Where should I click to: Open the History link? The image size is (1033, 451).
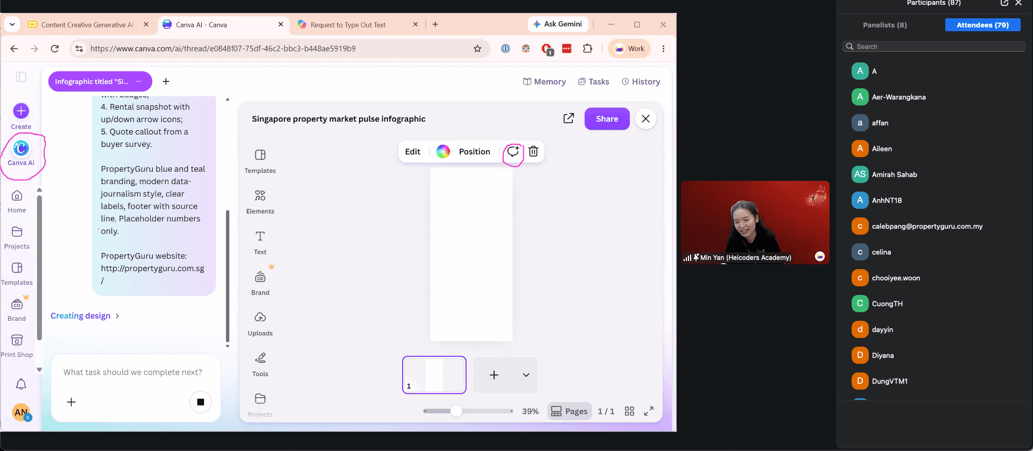point(641,82)
